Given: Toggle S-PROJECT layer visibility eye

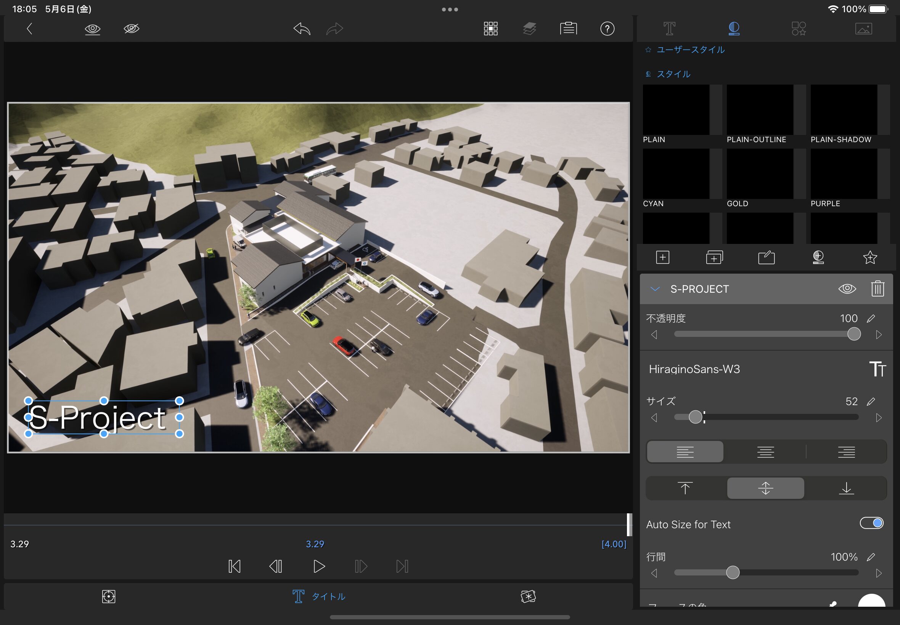Looking at the screenshot, I should (847, 289).
